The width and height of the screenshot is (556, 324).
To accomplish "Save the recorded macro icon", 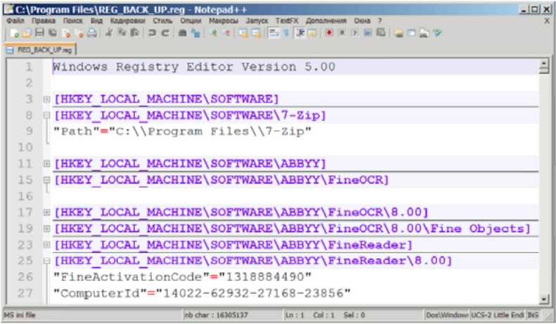I will 381,33.
